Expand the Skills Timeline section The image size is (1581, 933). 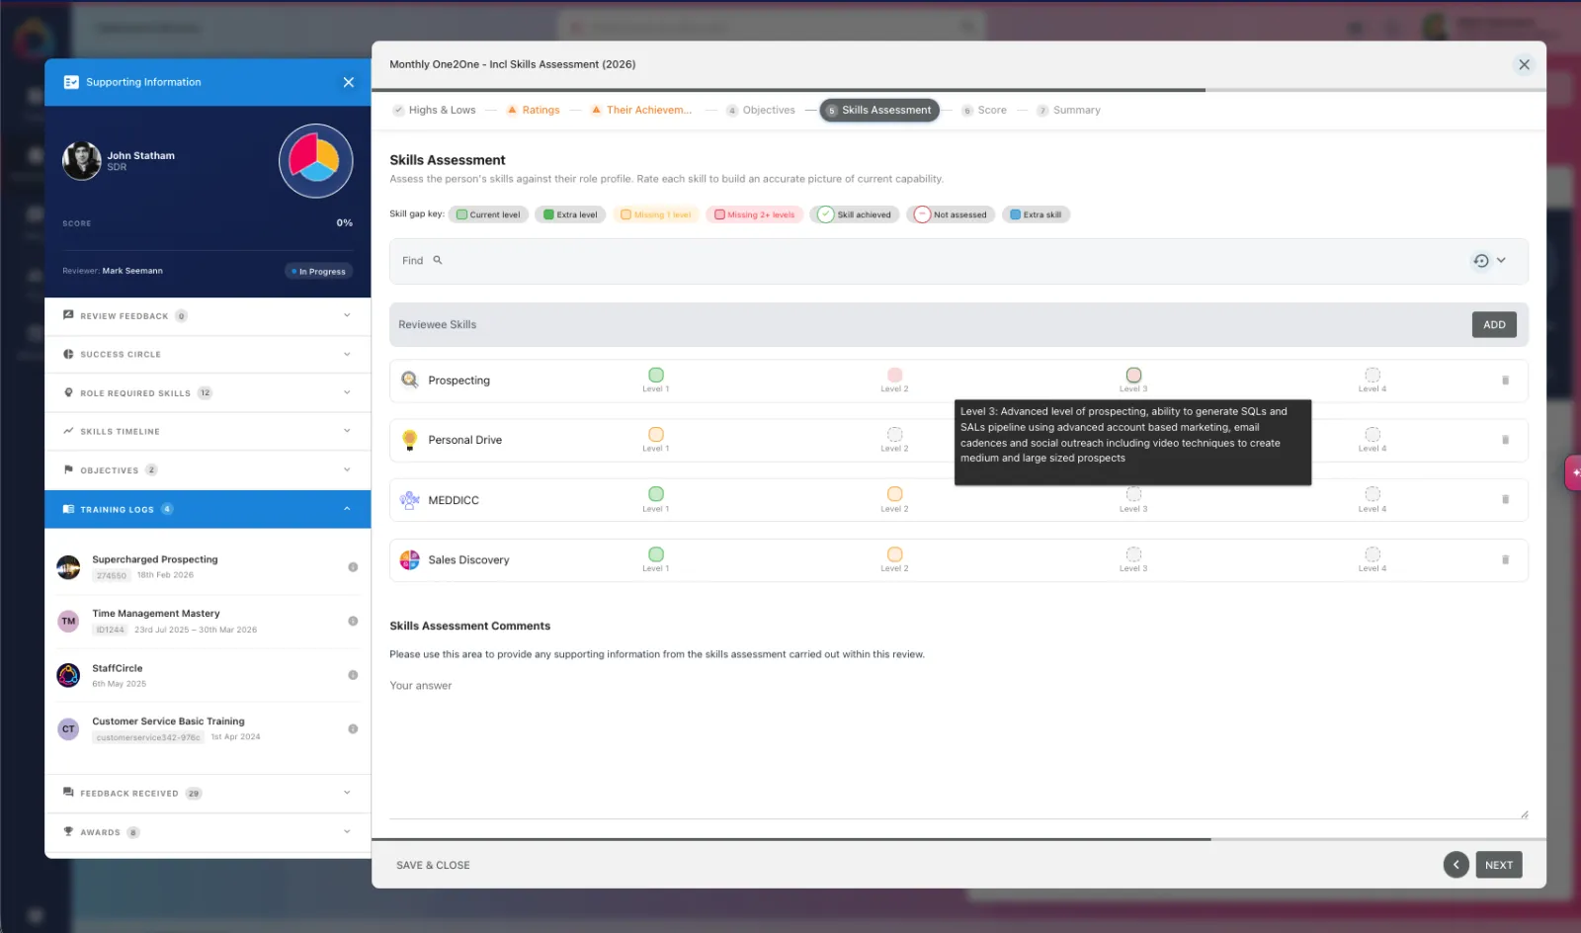click(x=208, y=431)
